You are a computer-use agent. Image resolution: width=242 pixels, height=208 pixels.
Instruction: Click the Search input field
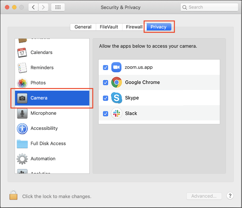point(209,7)
